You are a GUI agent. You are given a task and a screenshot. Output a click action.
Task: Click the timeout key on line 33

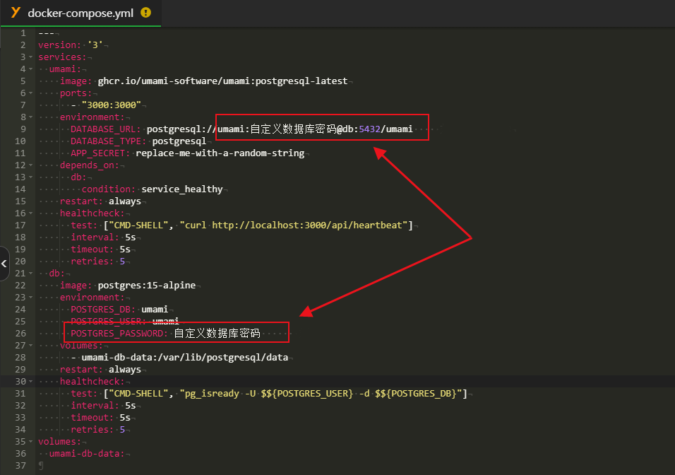(x=92, y=418)
